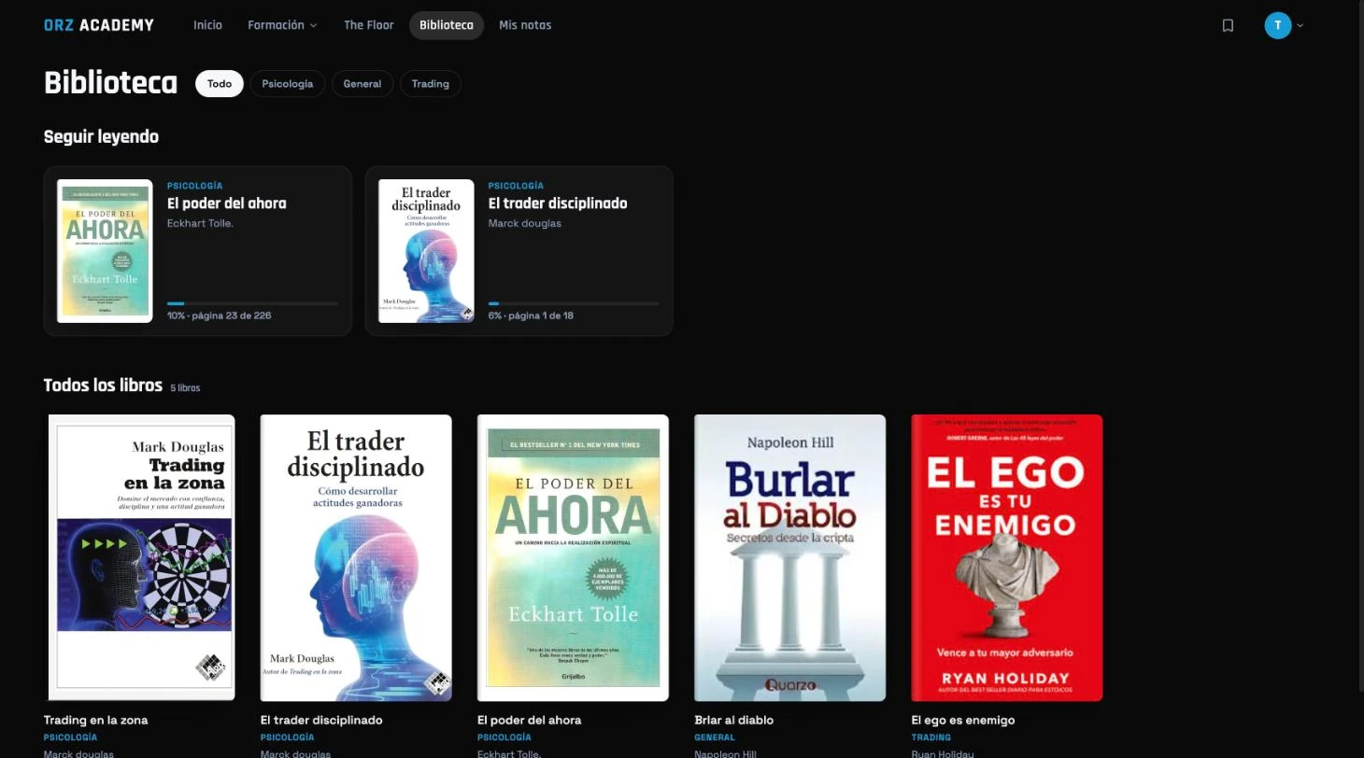The width and height of the screenshot is (1364, 758).
Task: Click '10% · página 23 de 226' text
Action: pyautogui.click(x=220, y=316)
